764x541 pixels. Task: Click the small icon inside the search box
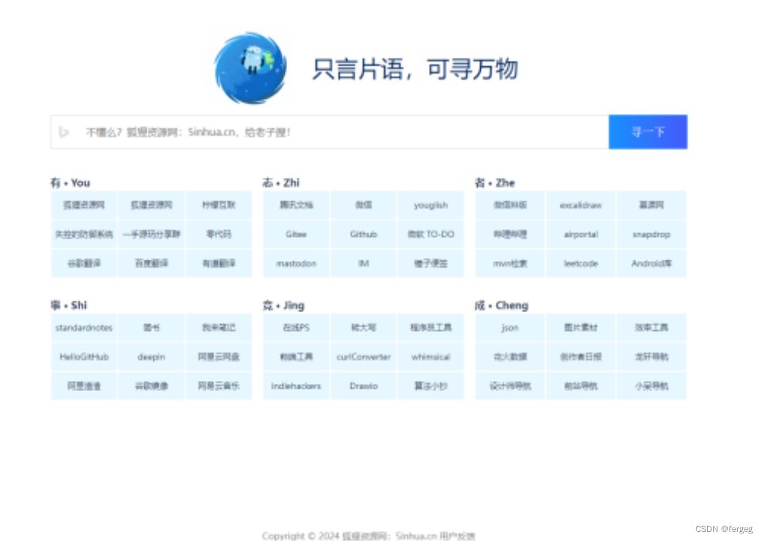(64, 131)
